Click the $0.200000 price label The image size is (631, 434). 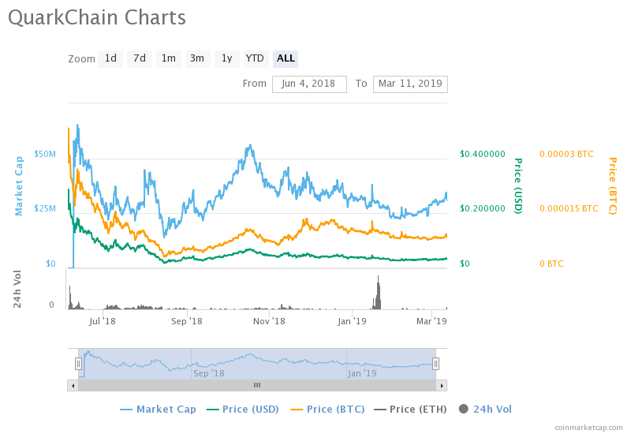coord(483,208)
